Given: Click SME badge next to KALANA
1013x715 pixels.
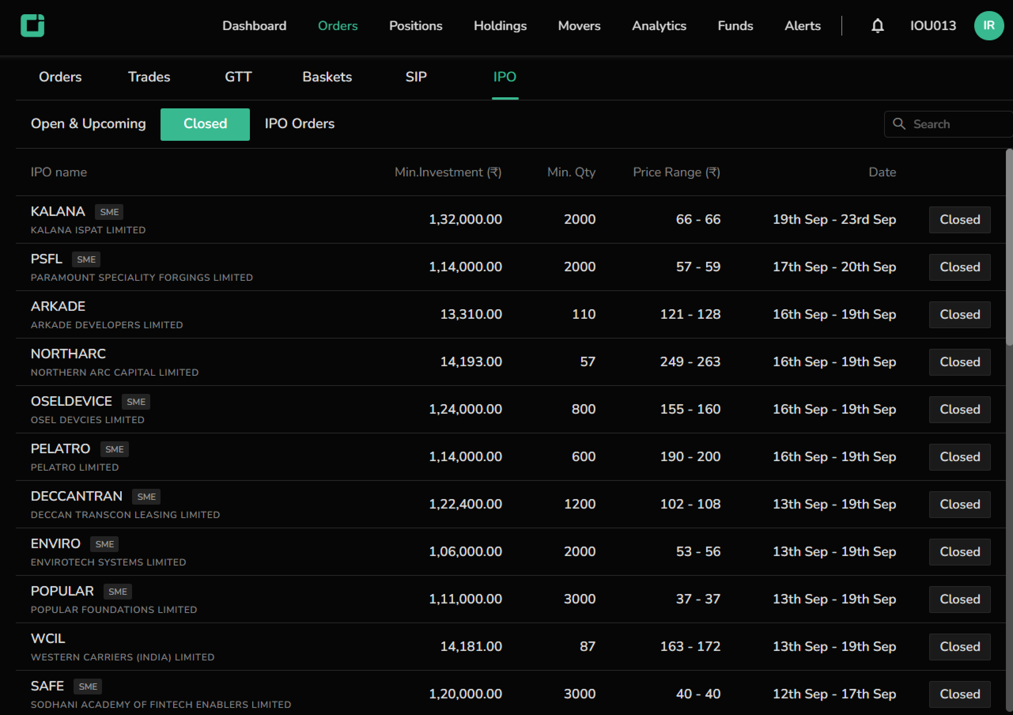Looking at the screenshot, I should pyautogui.click(x=109, y=212).
